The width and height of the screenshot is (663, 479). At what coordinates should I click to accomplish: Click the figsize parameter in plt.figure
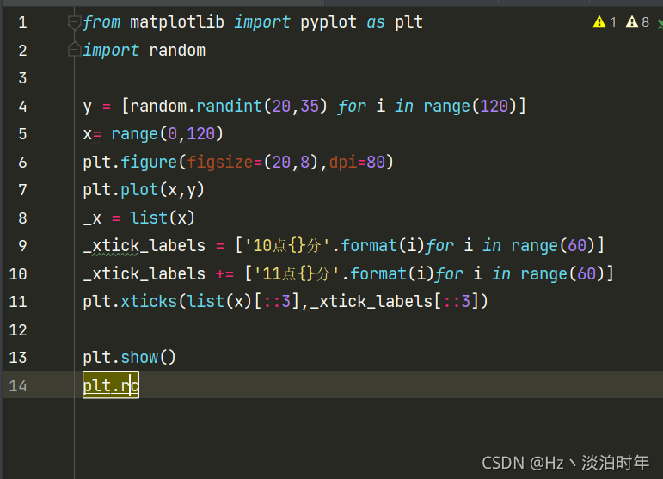(x=220, y=163)
